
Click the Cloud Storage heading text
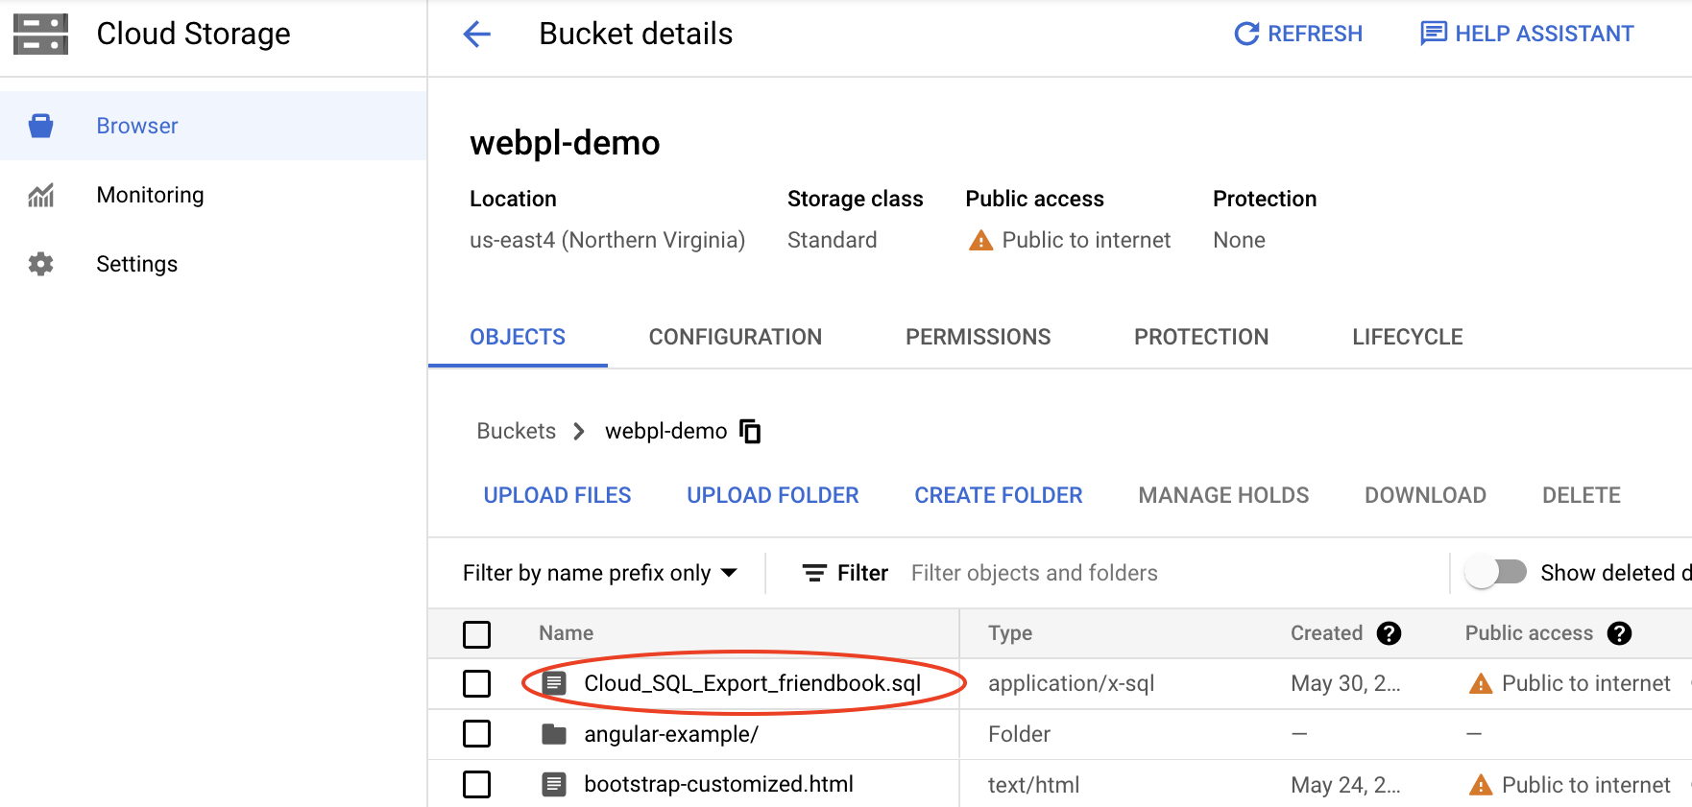point(193,34)
